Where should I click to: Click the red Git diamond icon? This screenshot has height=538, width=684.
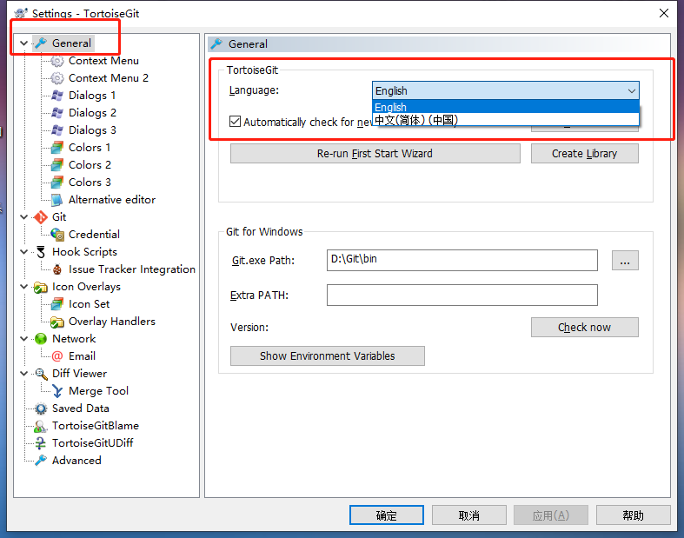(x=41, y=217)
